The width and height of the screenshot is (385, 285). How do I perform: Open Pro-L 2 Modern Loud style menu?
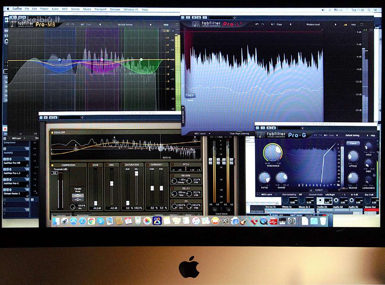[x=313, y=24]
